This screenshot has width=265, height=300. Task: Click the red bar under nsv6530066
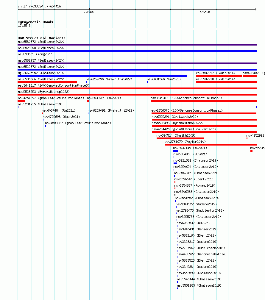[47, 82]
